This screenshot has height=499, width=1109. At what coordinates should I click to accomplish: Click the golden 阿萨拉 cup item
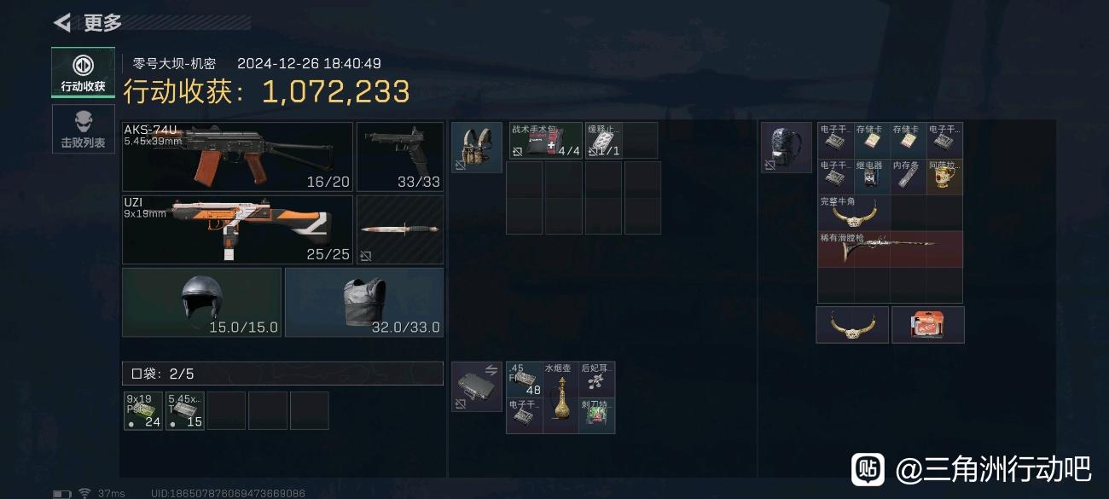pos(944,176)
